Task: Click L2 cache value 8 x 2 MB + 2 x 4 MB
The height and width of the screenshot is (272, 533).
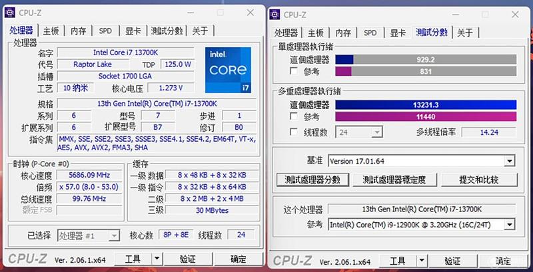Action: pos(212,198)
